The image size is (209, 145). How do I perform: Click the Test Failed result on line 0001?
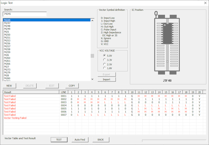(10, 96)
